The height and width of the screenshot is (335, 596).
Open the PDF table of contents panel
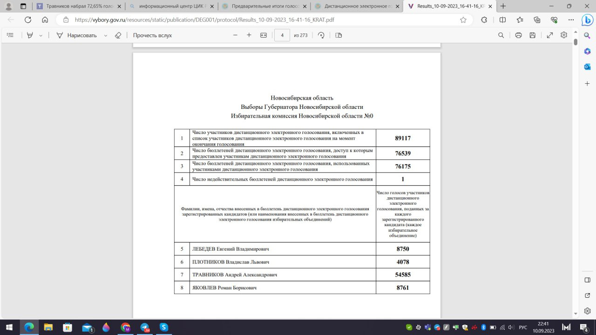point(10,35)
